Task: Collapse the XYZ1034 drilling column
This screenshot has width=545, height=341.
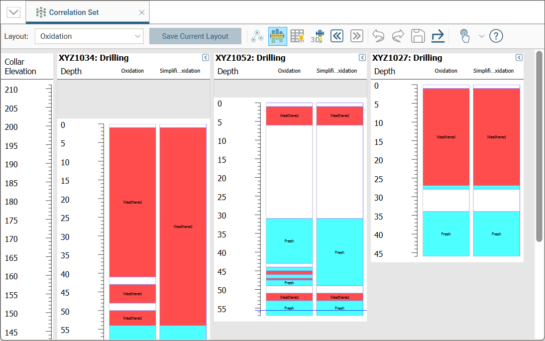Action: (205, 58)
